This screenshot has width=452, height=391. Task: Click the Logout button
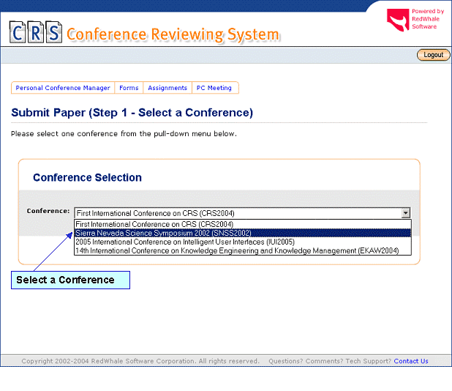433,55
